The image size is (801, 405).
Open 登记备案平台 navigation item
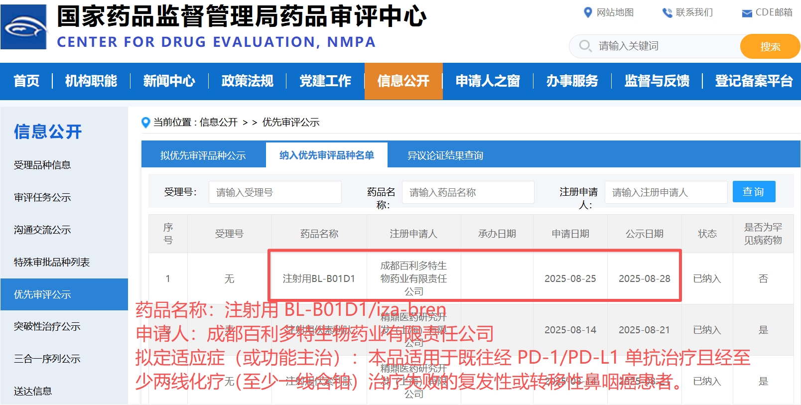click(x=754, y=81)
